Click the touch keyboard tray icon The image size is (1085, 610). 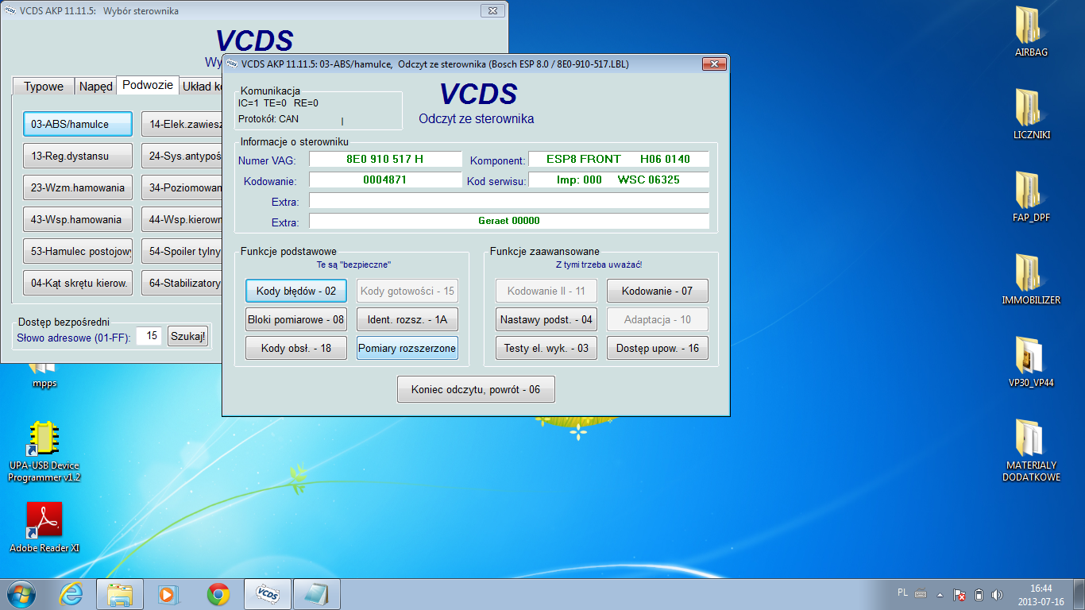[921, 594]
